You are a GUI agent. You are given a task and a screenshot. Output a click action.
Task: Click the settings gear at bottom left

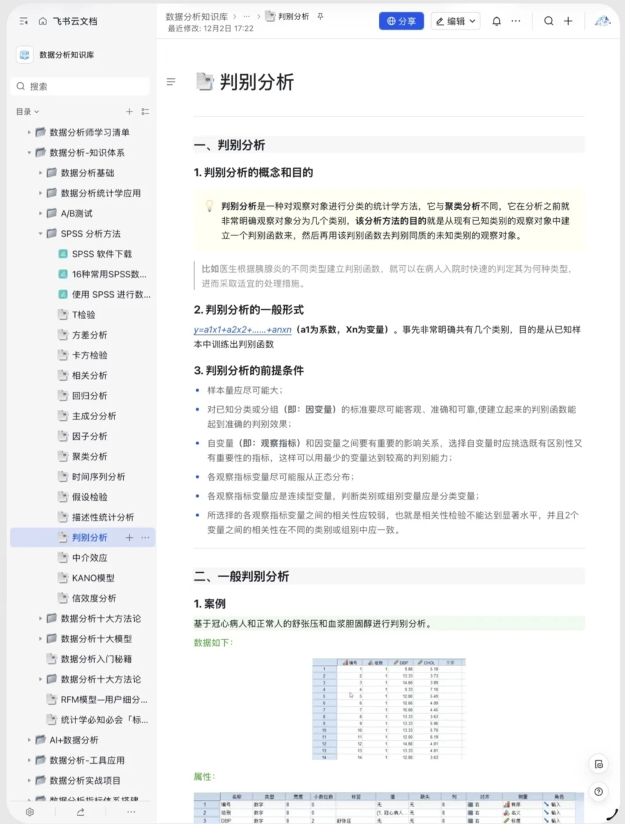(x=30, y=812)
